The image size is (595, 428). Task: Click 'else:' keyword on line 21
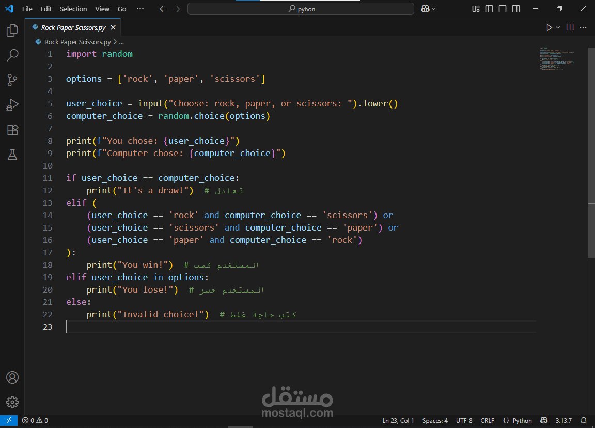pos(79,302)
